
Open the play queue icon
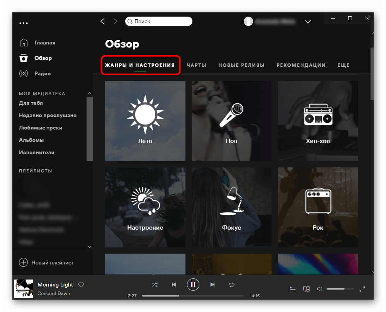(x=293, y=289)
